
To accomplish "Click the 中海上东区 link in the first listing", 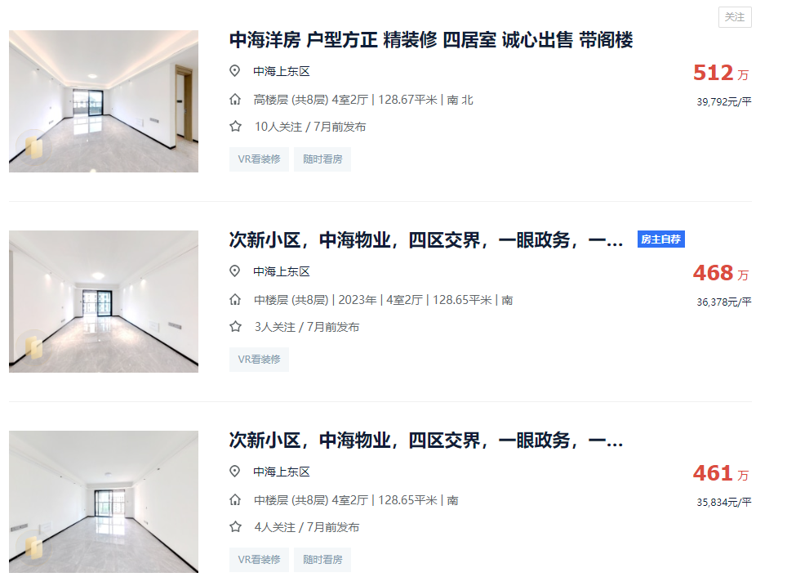I will click(281, 71).
